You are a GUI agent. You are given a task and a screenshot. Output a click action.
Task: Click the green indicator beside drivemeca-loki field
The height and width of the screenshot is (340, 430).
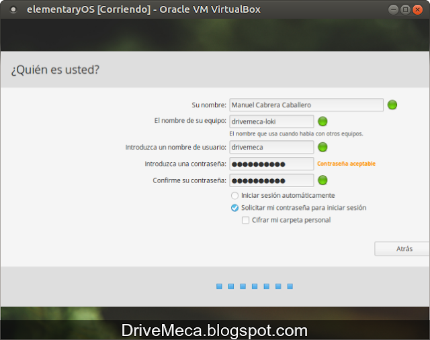(322, 121)
